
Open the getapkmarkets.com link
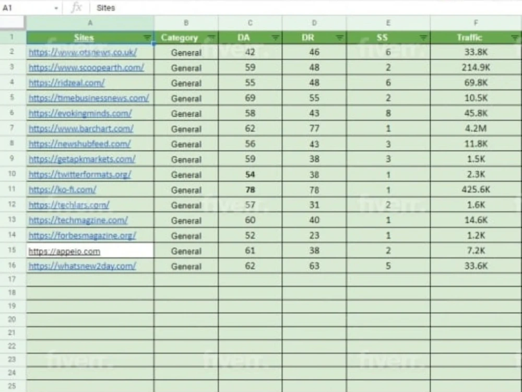point(82,159)
